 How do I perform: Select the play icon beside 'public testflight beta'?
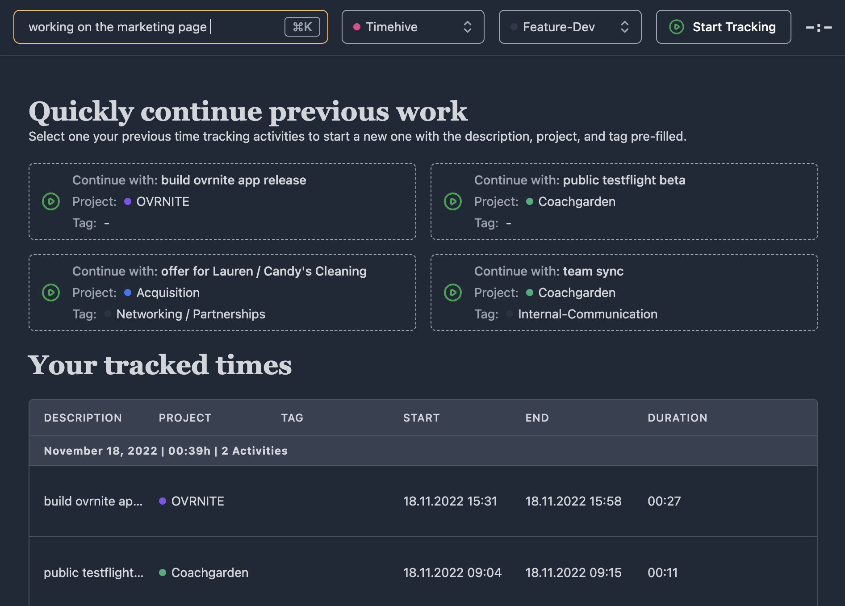tap(453, 201)
